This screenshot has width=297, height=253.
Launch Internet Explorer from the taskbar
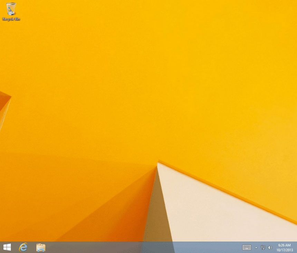pos(23,247)
